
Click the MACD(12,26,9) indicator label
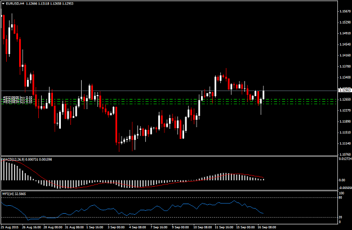(x=13, y=159)
